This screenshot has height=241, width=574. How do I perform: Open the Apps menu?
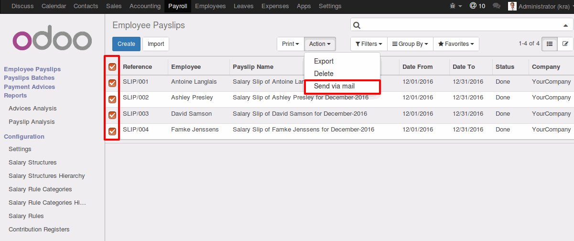303,6
